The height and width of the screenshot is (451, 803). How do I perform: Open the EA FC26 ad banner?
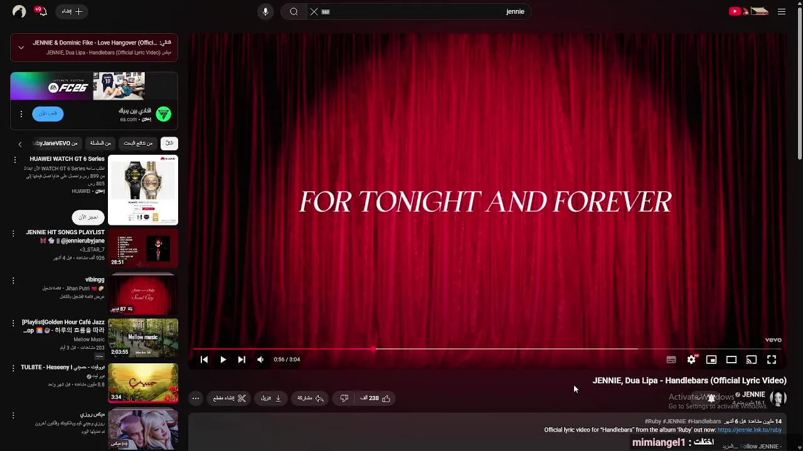click(94, 86)
